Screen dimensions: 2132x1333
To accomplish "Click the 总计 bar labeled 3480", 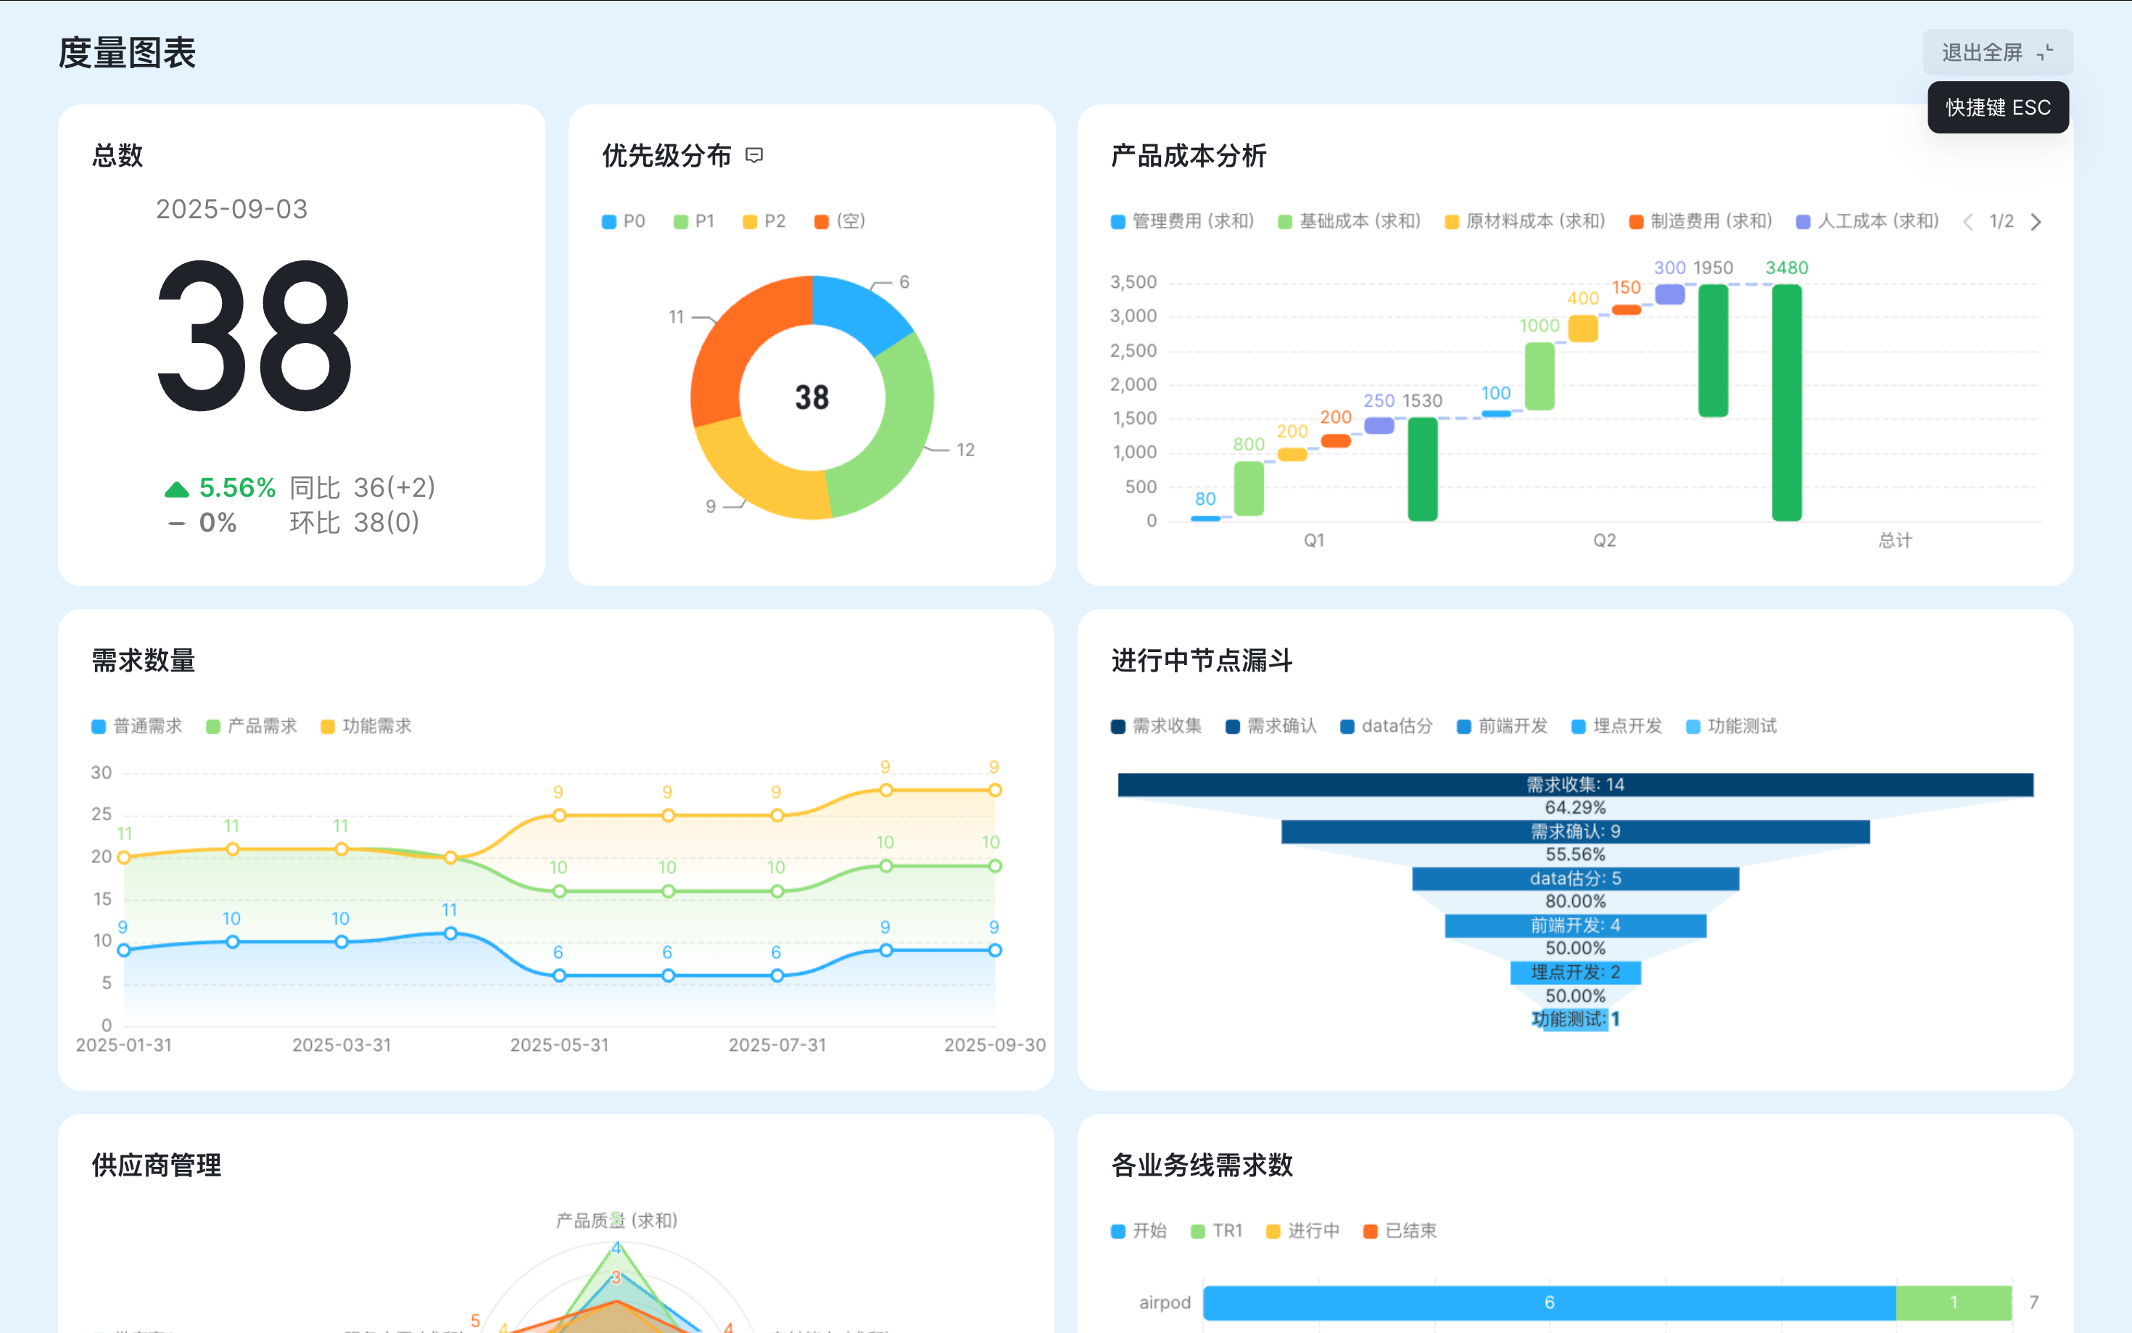I will 1788,402.
